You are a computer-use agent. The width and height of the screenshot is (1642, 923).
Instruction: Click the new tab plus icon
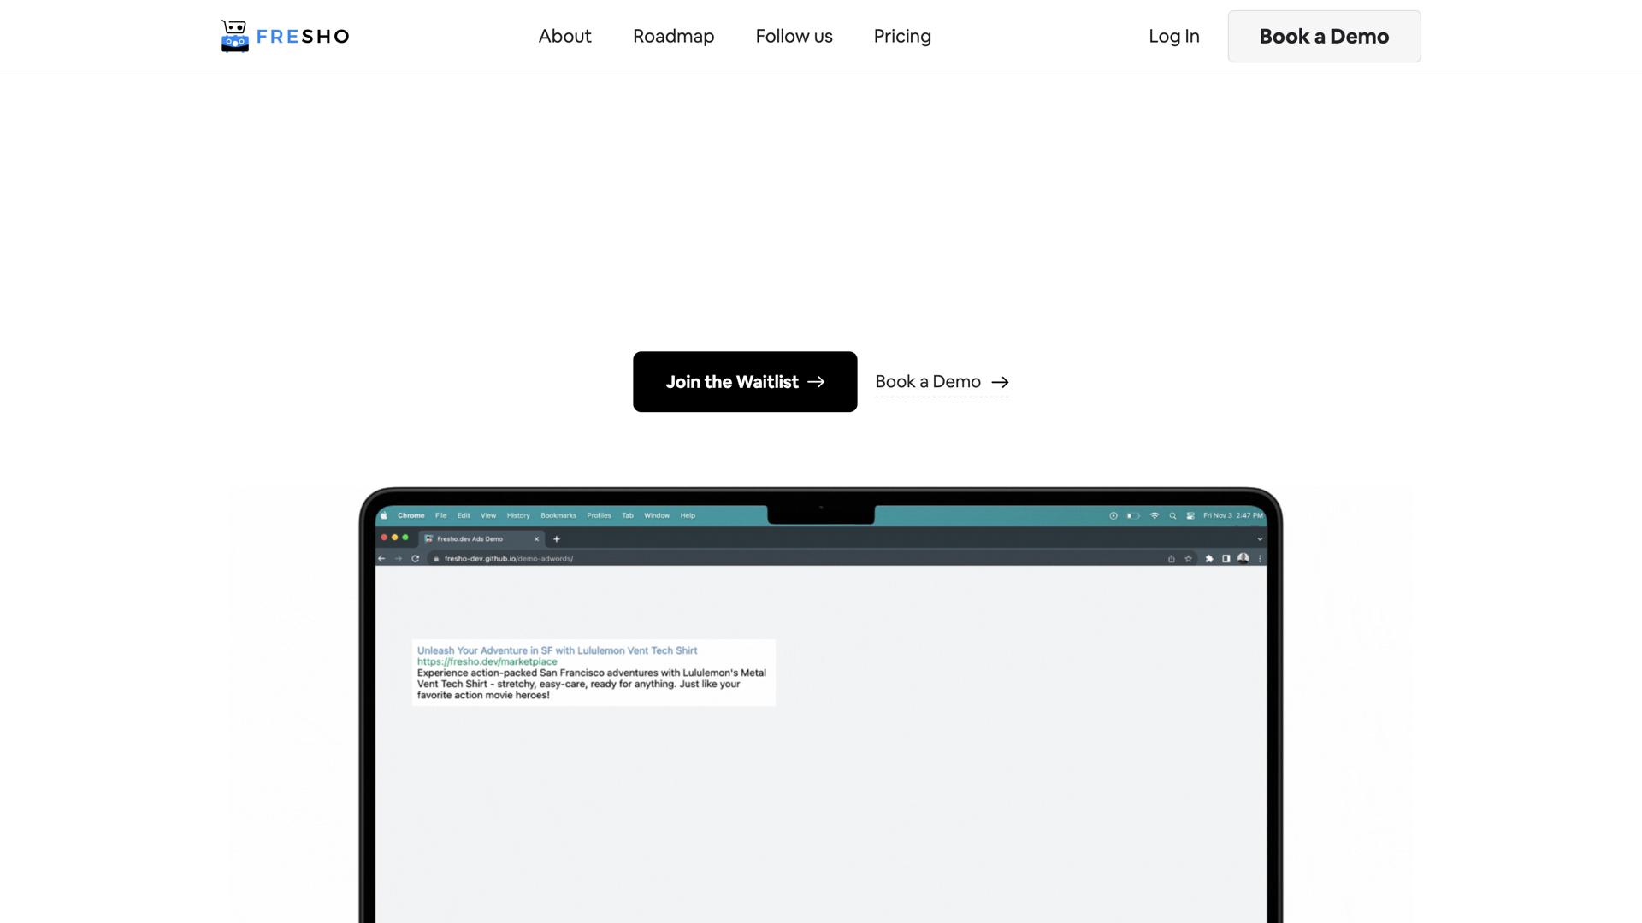click(557, 539)
